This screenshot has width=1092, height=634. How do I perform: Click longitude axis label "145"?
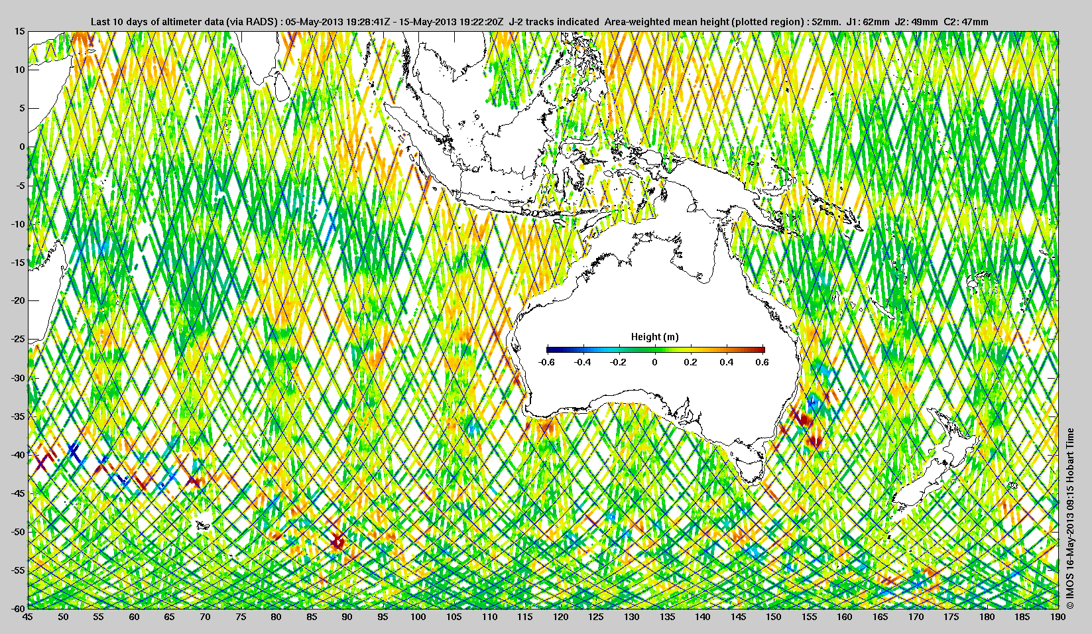tap(738, 617)
